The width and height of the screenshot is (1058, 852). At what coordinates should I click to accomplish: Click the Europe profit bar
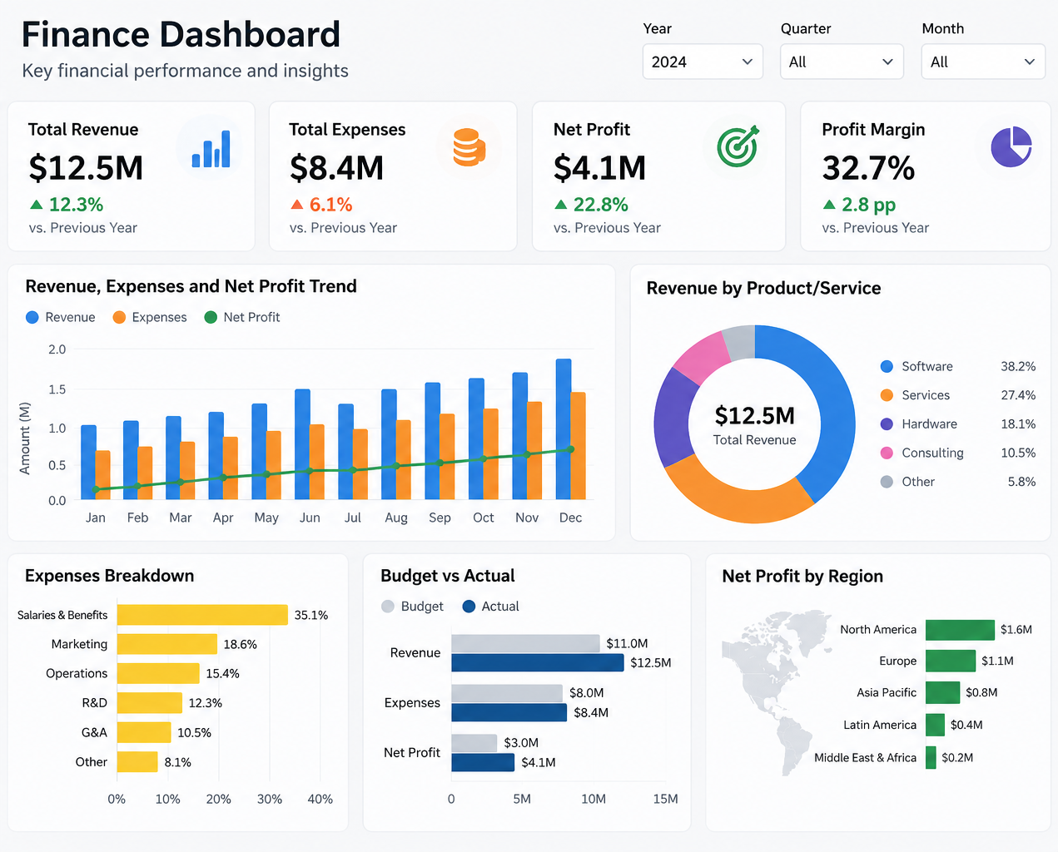coord(951,661)
